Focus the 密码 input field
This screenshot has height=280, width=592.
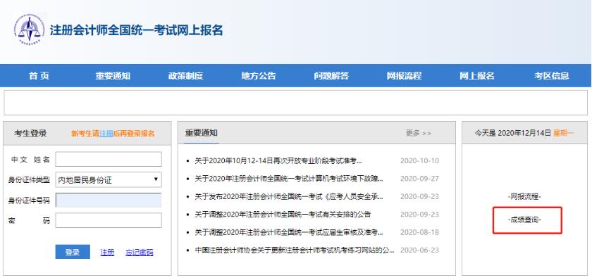pyautogui.click(x=109, y=220)
